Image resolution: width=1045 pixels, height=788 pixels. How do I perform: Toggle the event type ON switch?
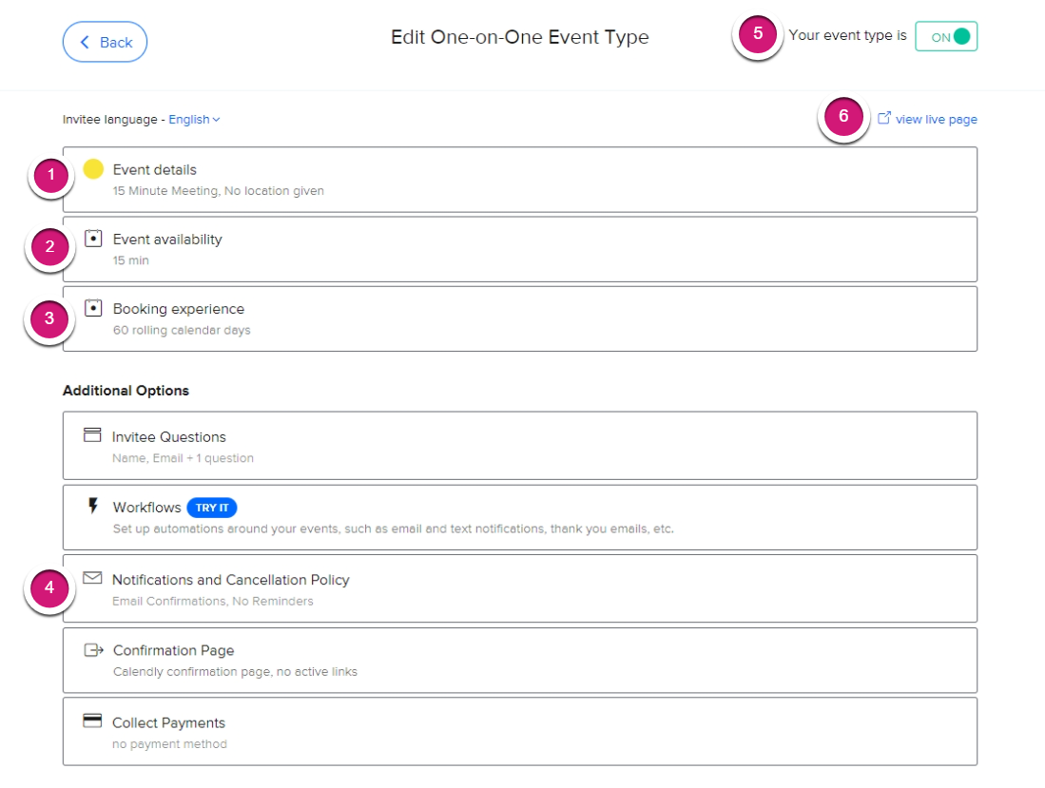tap(946, 37)
